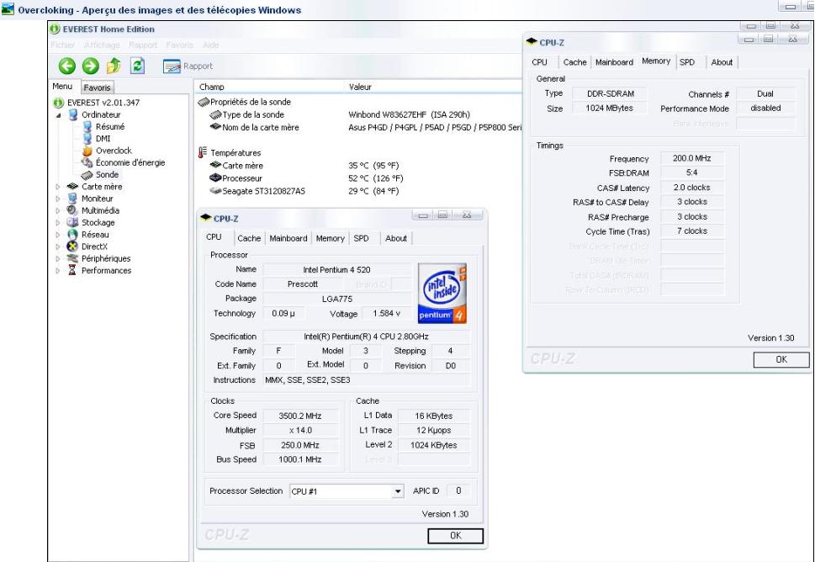Click the Périphériques icon in the tree

click(73, 258)
